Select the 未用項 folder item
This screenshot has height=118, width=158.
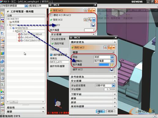click(x=16, y=22)
